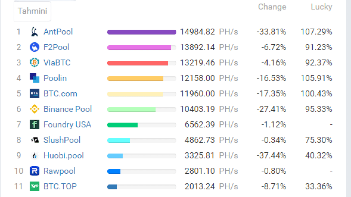Click the F2Pool blue logo icon

35,47
